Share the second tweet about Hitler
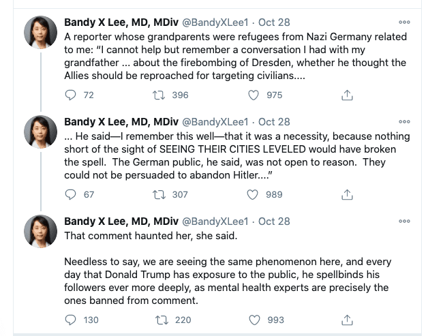The image size is (428, 336). (x=347, y=194)
